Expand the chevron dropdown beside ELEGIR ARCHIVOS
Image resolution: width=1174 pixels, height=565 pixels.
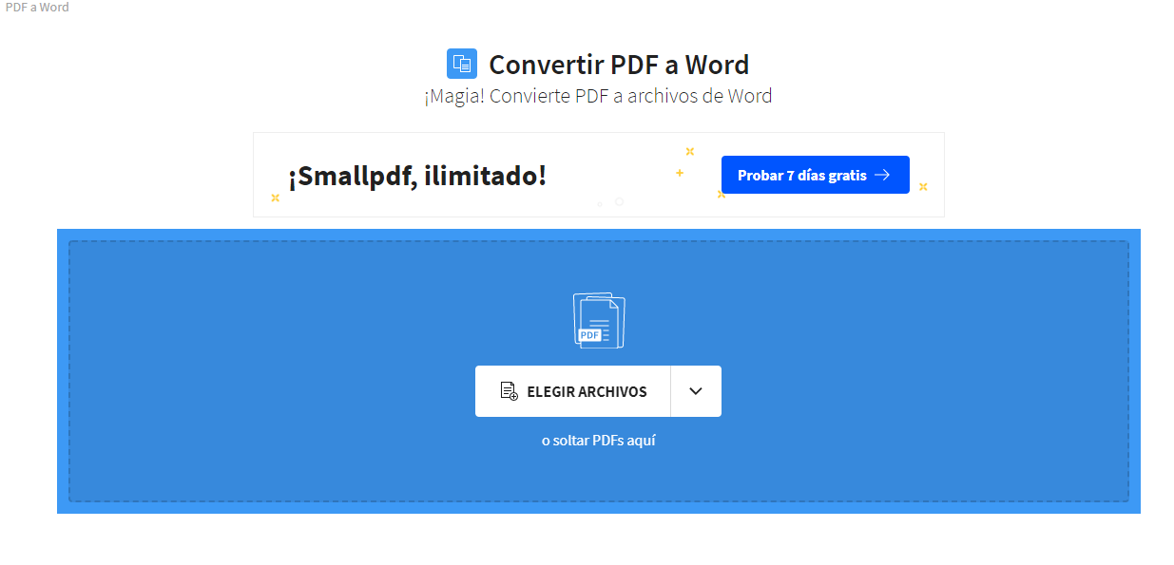[696, 391]
